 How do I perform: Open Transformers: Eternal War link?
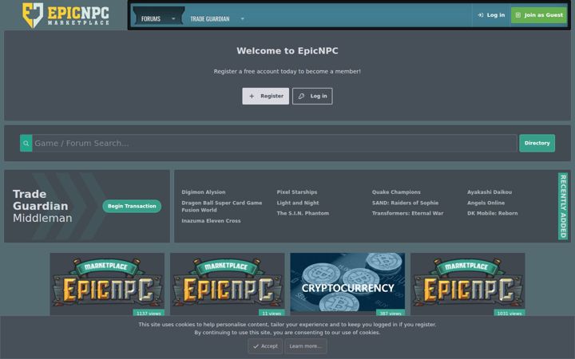[x=408, y=213]
